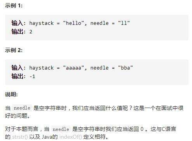Click the 输出 label in example 1
This screenshot has width=192, height=141.
click(17, 31)
